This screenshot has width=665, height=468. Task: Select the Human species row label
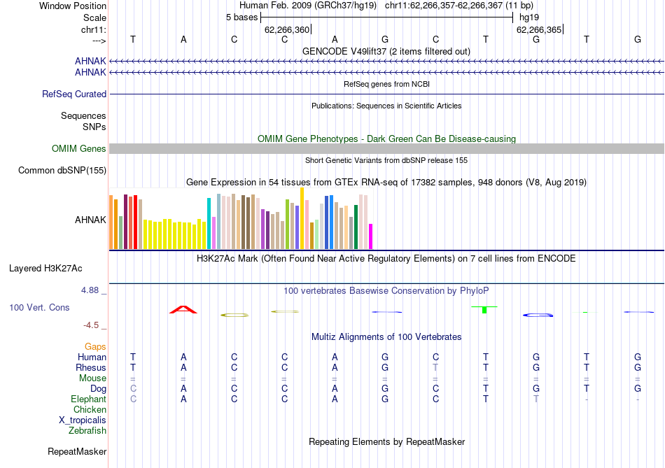coord(92,357)
